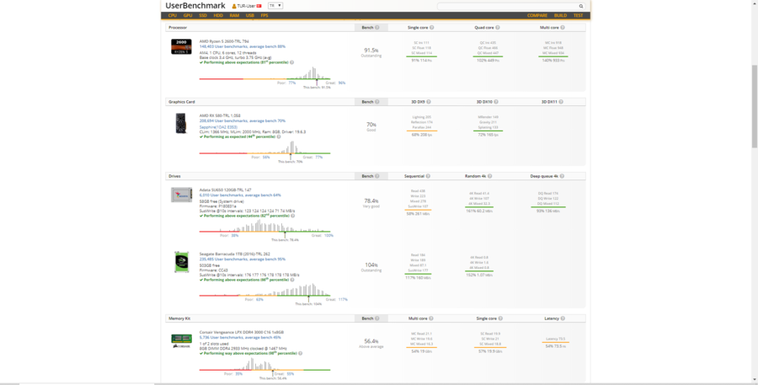Click the Random 4k help icon

[x=489, y=176]
